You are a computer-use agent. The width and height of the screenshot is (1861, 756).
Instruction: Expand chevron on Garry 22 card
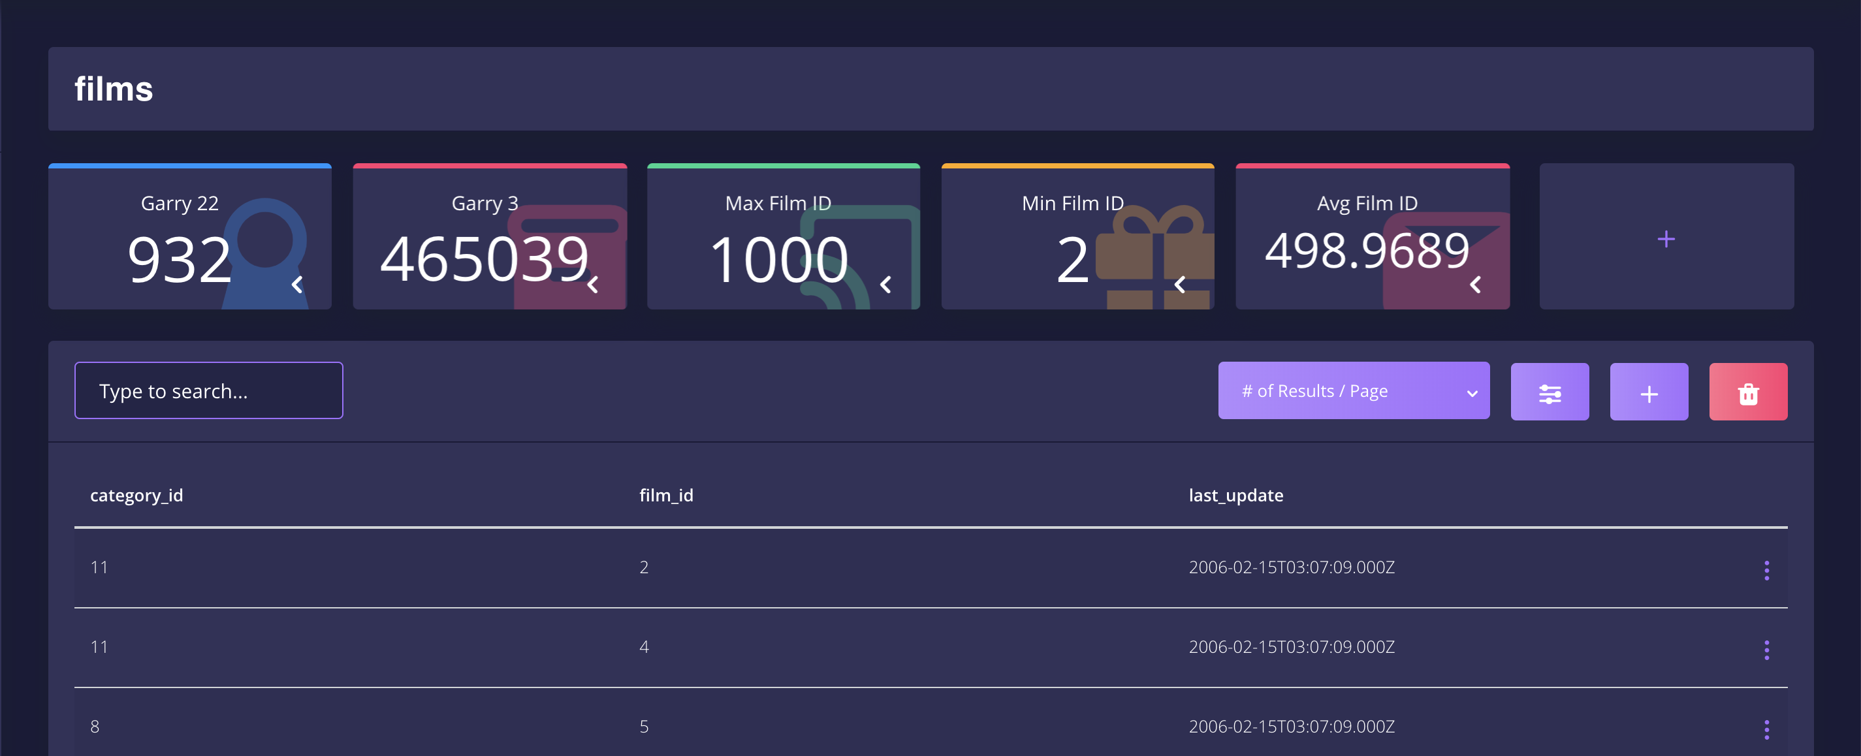[297, 285]
